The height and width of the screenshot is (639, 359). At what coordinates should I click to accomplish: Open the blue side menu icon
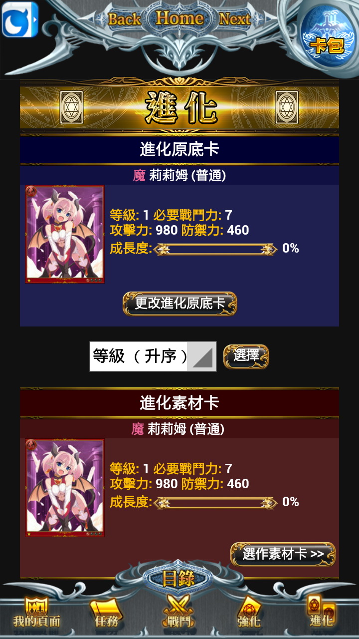[20, 19]
